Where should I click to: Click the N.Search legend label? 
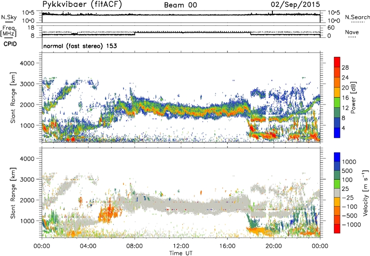click(358, 17)
